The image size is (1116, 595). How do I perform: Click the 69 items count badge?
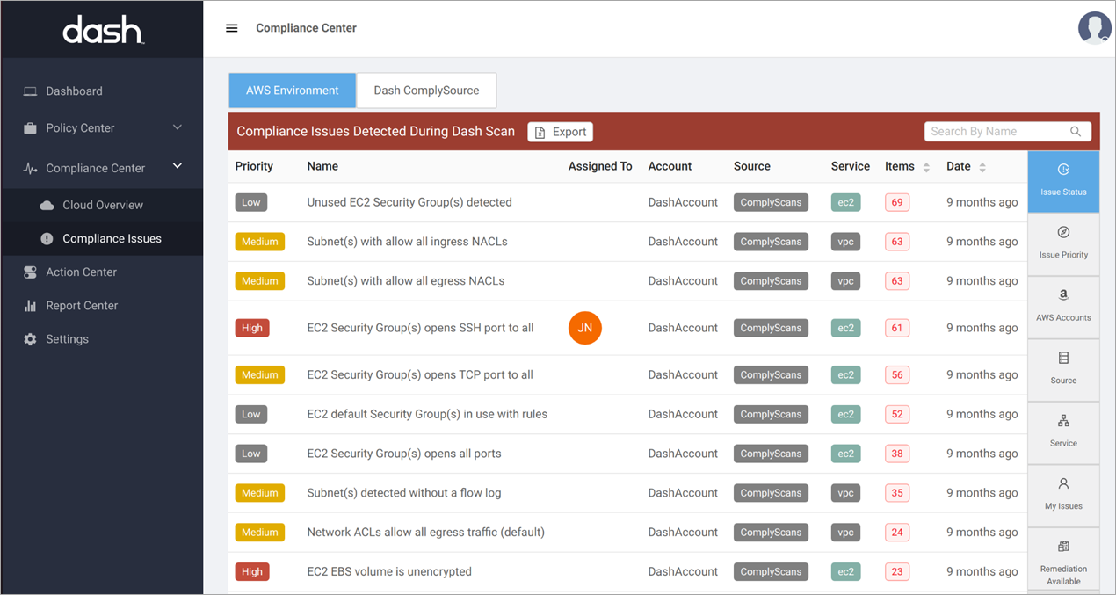coord(897,202)
